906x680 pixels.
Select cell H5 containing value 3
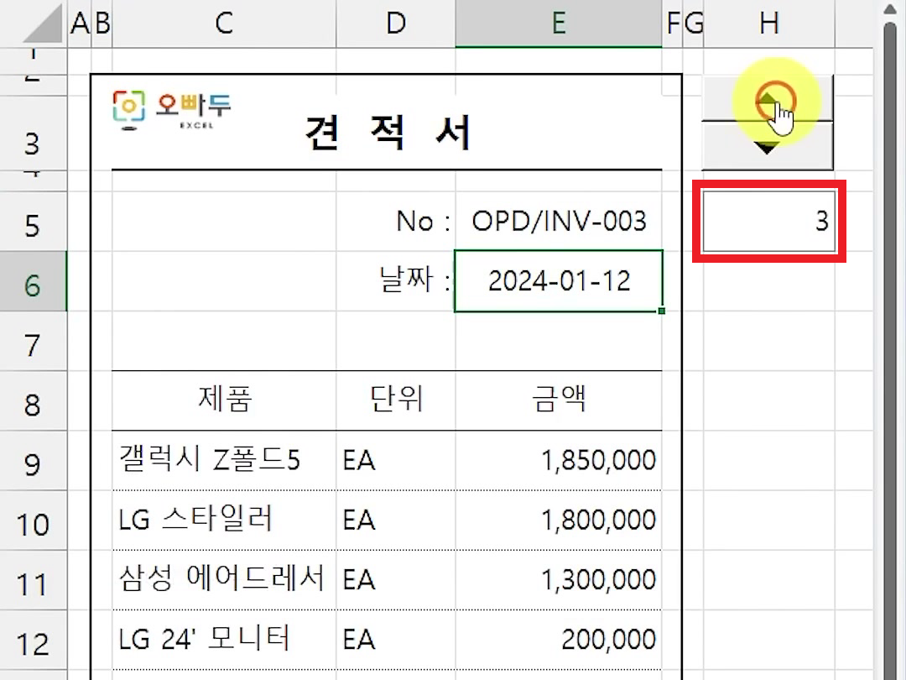coord(769,222)
